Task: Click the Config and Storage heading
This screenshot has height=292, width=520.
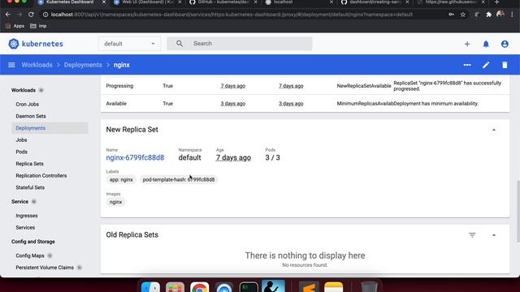Action: [x=33, y=242]
